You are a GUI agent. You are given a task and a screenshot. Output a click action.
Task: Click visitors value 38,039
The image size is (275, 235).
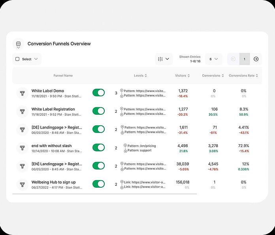(x=183, y=164)
